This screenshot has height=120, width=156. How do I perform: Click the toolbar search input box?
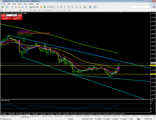[141, 7]
